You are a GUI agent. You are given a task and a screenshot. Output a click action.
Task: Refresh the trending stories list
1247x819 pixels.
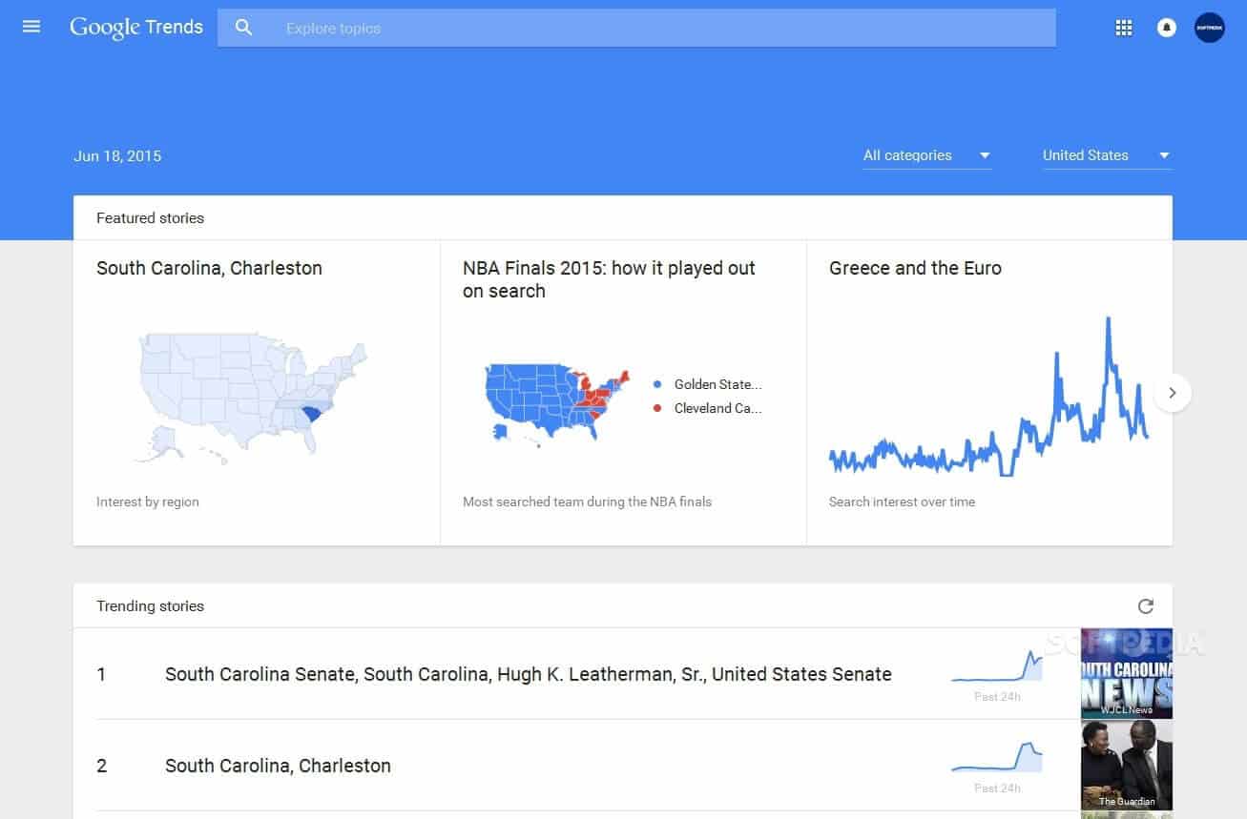(x=1146, y=606)
